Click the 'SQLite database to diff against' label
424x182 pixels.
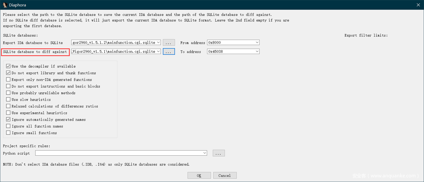tap(35, 52)
